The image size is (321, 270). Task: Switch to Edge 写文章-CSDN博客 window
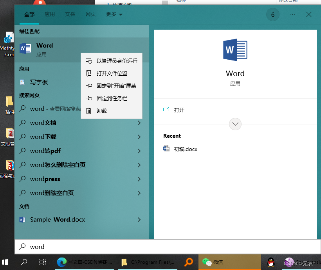[85, 262]
